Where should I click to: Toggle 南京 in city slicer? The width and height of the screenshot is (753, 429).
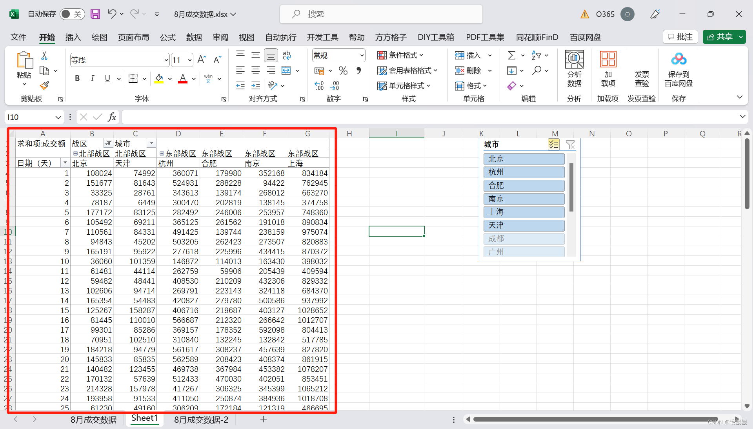524,199
